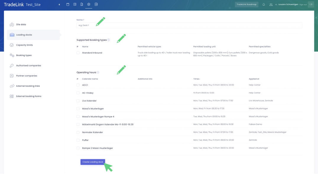The width and height of the screenshot is (318, 174).
Task: Enable the Normaler Kalender checkbox
Action: click(x=78, y=132)
